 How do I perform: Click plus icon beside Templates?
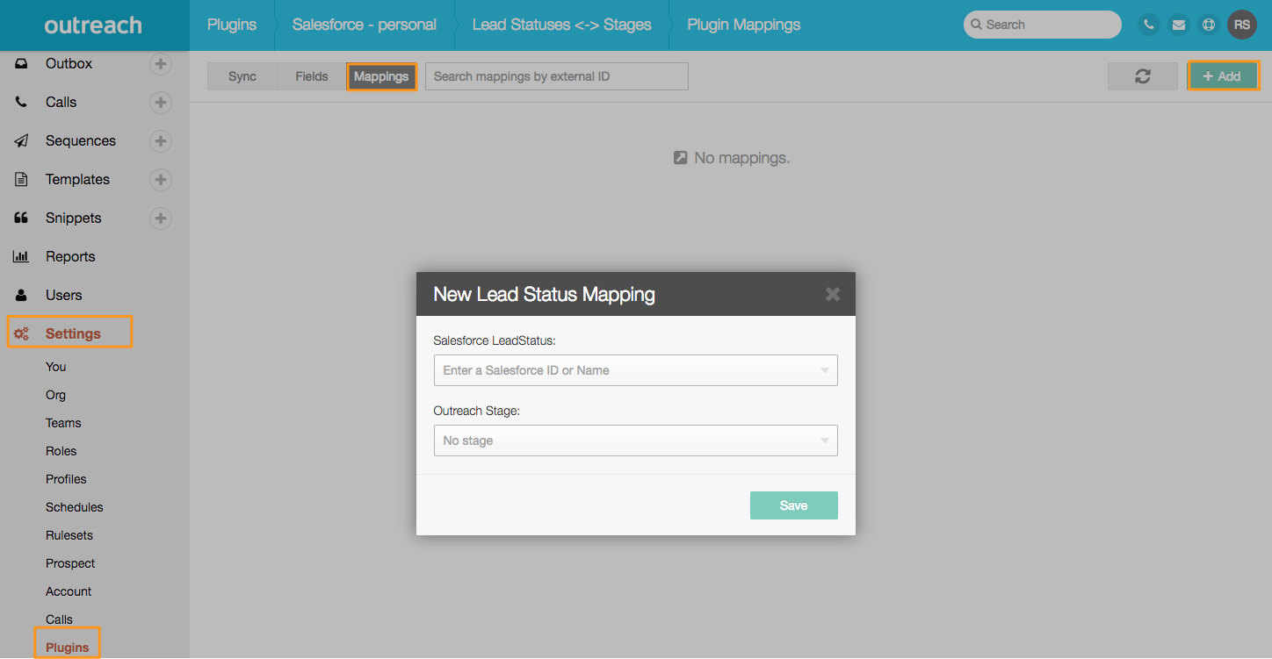coord(160,179)
